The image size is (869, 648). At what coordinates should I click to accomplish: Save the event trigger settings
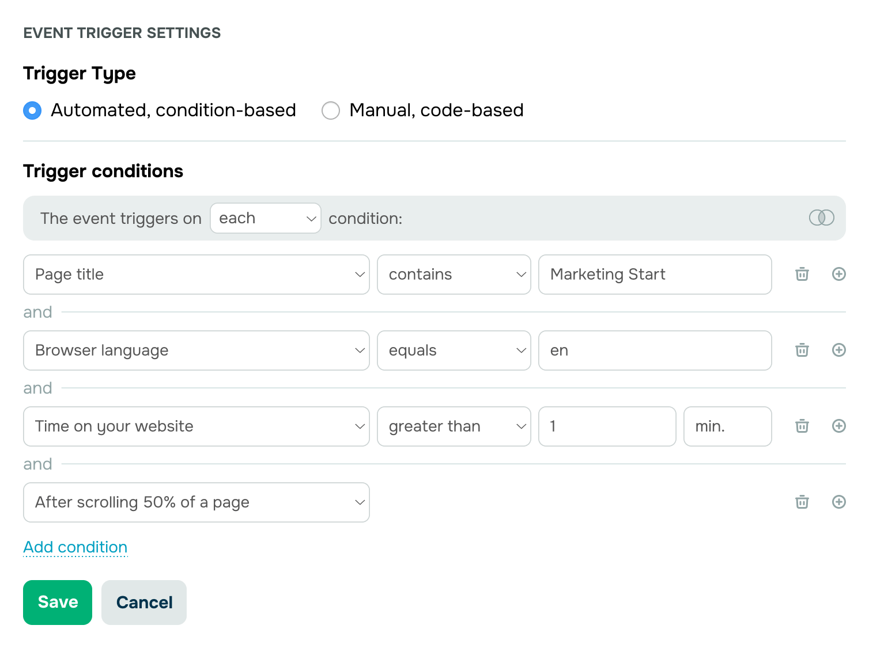pyautogui.click(x=58, y=603)
